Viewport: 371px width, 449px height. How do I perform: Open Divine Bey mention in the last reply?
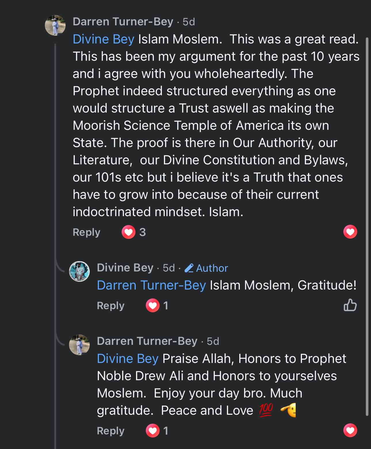(x=128, y=359)
